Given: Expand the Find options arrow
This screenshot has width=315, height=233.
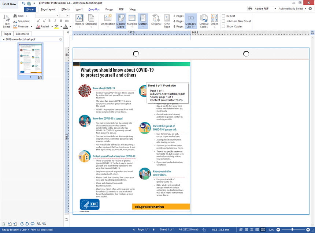Looking at the screenshot, I should 26,16.
